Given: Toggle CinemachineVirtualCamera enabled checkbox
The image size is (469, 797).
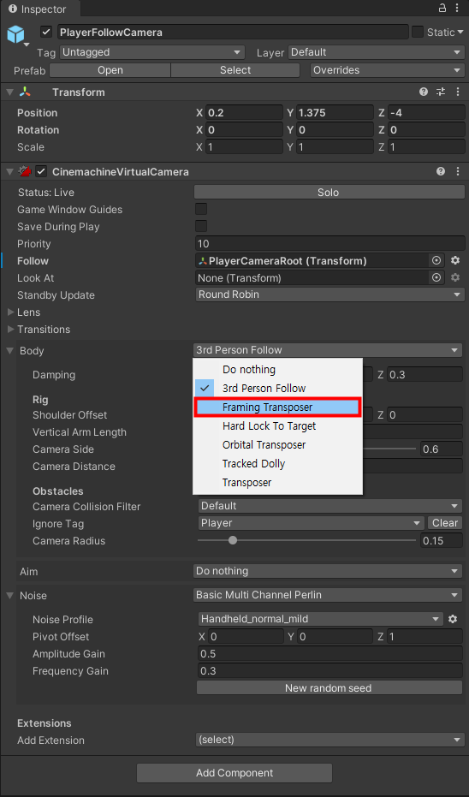Looking at the screenshot, I should pos(41,172).
